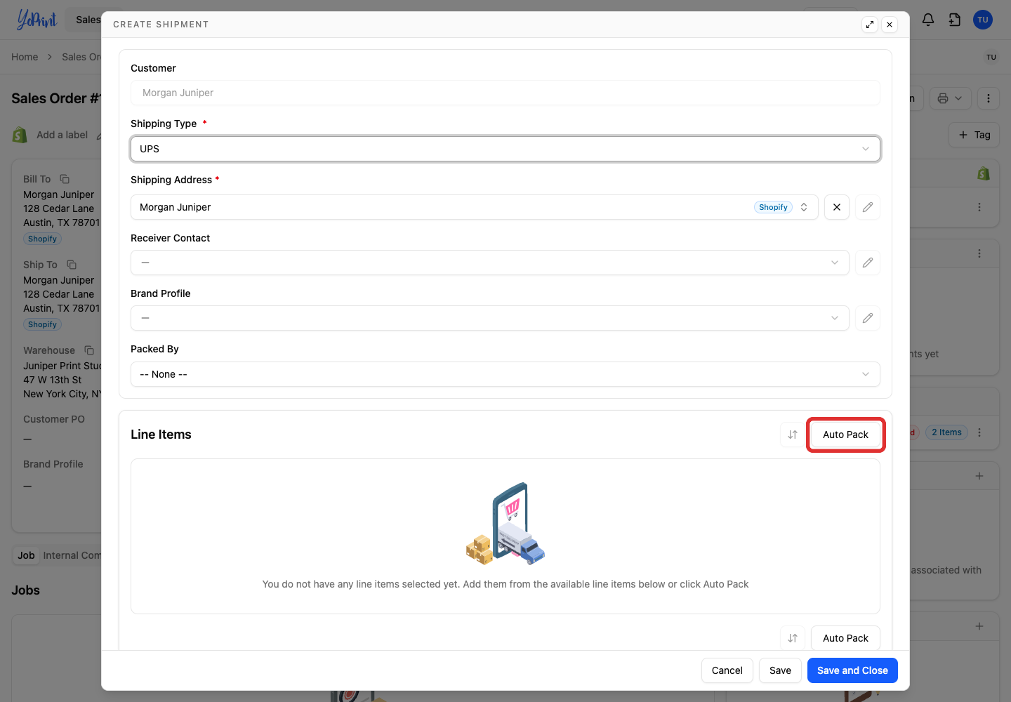The height and width of the screenshot is (702, 1011).
Task: Click the Save button
Action: point(780,670)
